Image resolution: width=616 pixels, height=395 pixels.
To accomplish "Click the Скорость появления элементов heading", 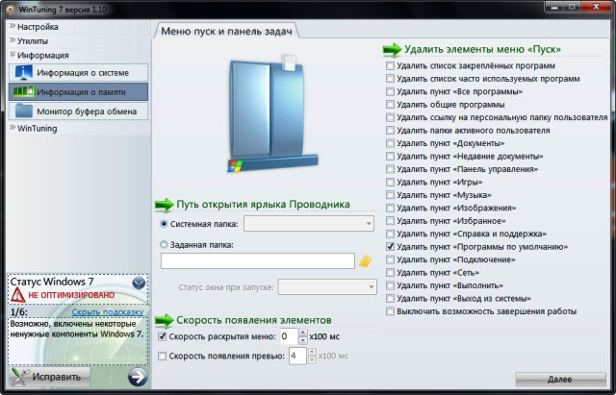I will click(254, 320).
